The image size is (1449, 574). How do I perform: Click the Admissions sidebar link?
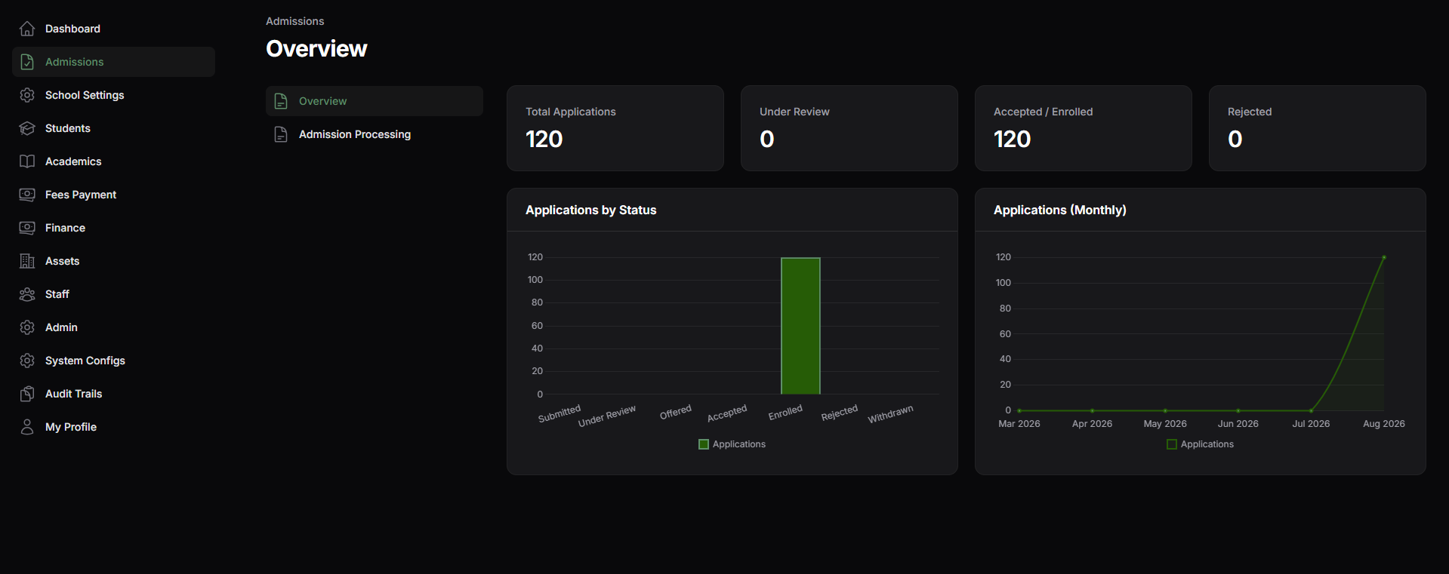(113, 62)
